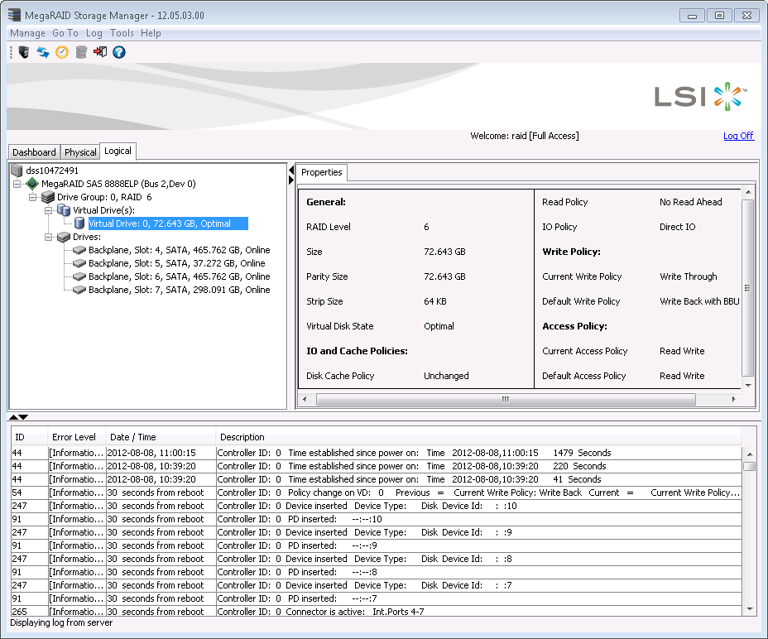Expand left tree panel with right arrow
This screenshot has height=639, width=768.
click(291, 180)
